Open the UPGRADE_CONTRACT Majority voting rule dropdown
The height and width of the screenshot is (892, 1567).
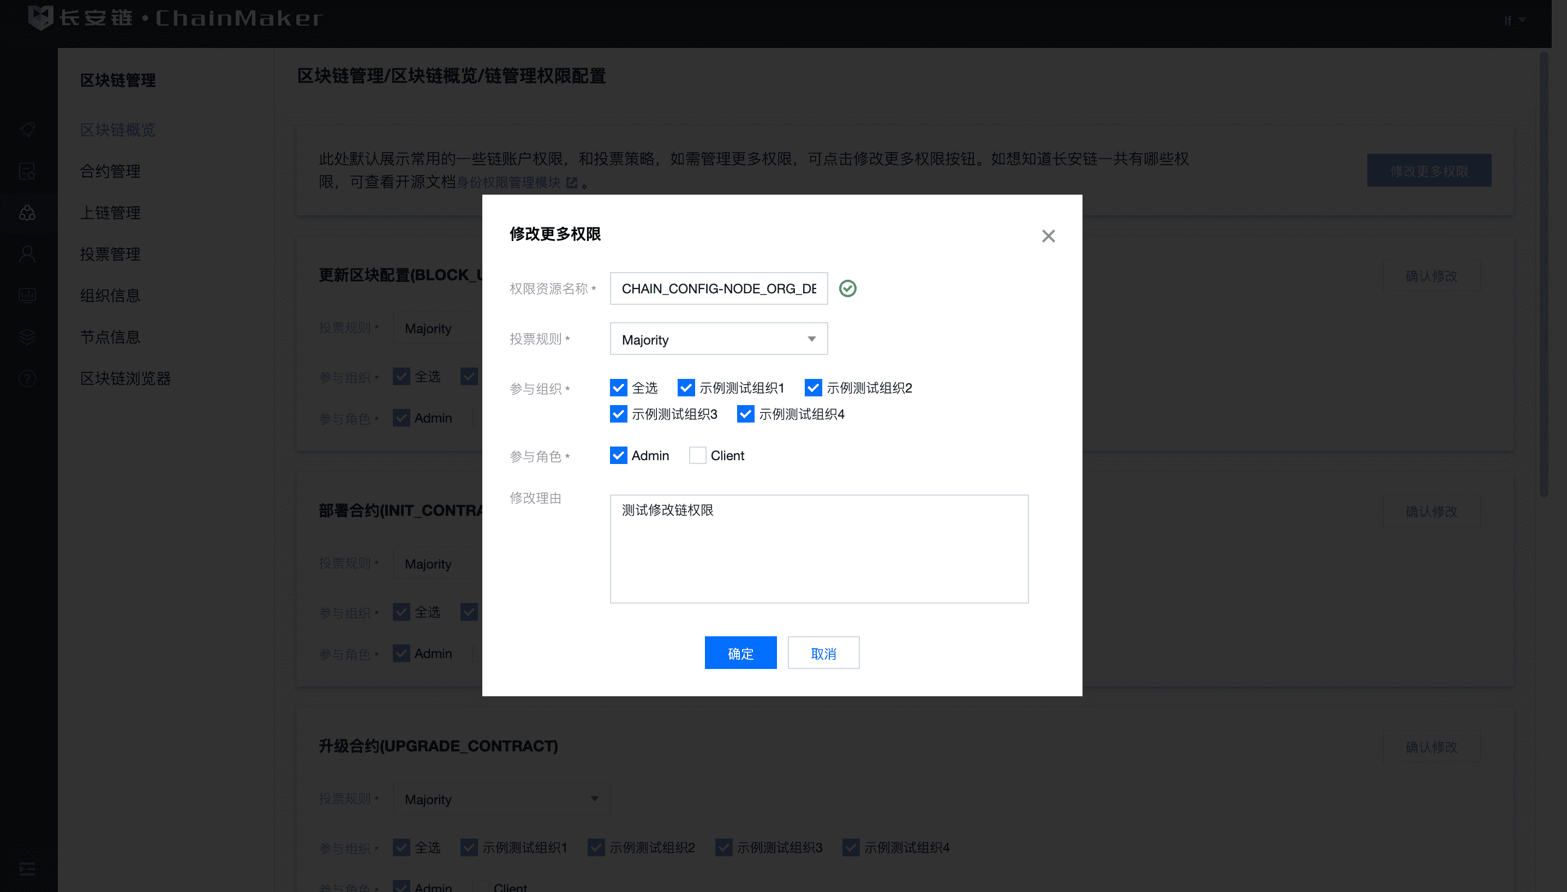point(501,798)
